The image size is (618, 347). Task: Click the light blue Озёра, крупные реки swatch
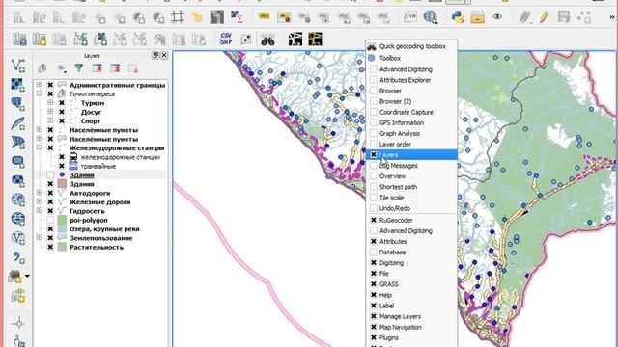click(62, 229)
